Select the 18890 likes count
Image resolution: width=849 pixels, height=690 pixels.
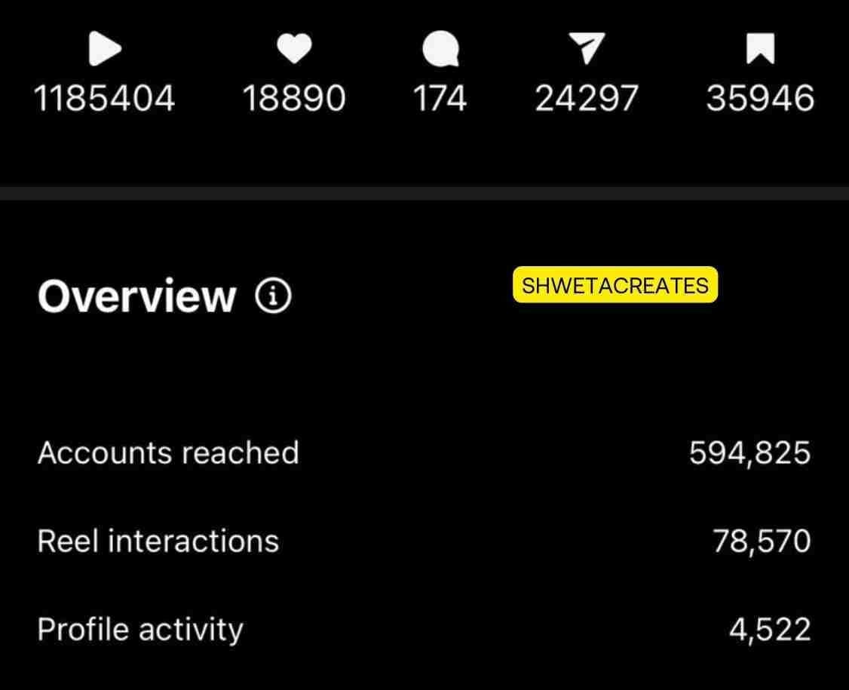pyautogui.click(x=294, y=98)
